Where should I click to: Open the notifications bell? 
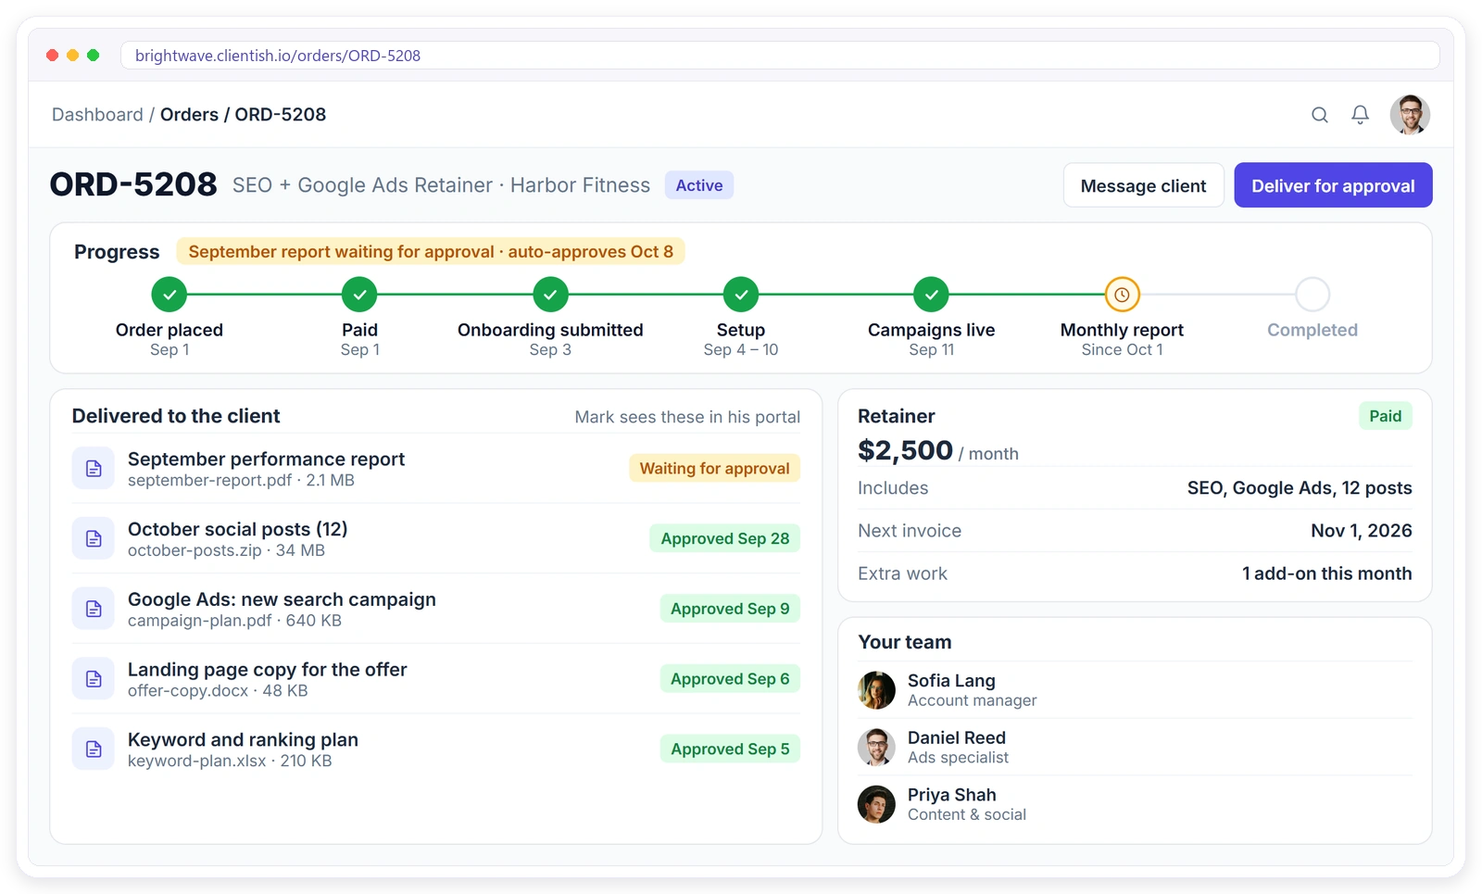point(1360,115)
